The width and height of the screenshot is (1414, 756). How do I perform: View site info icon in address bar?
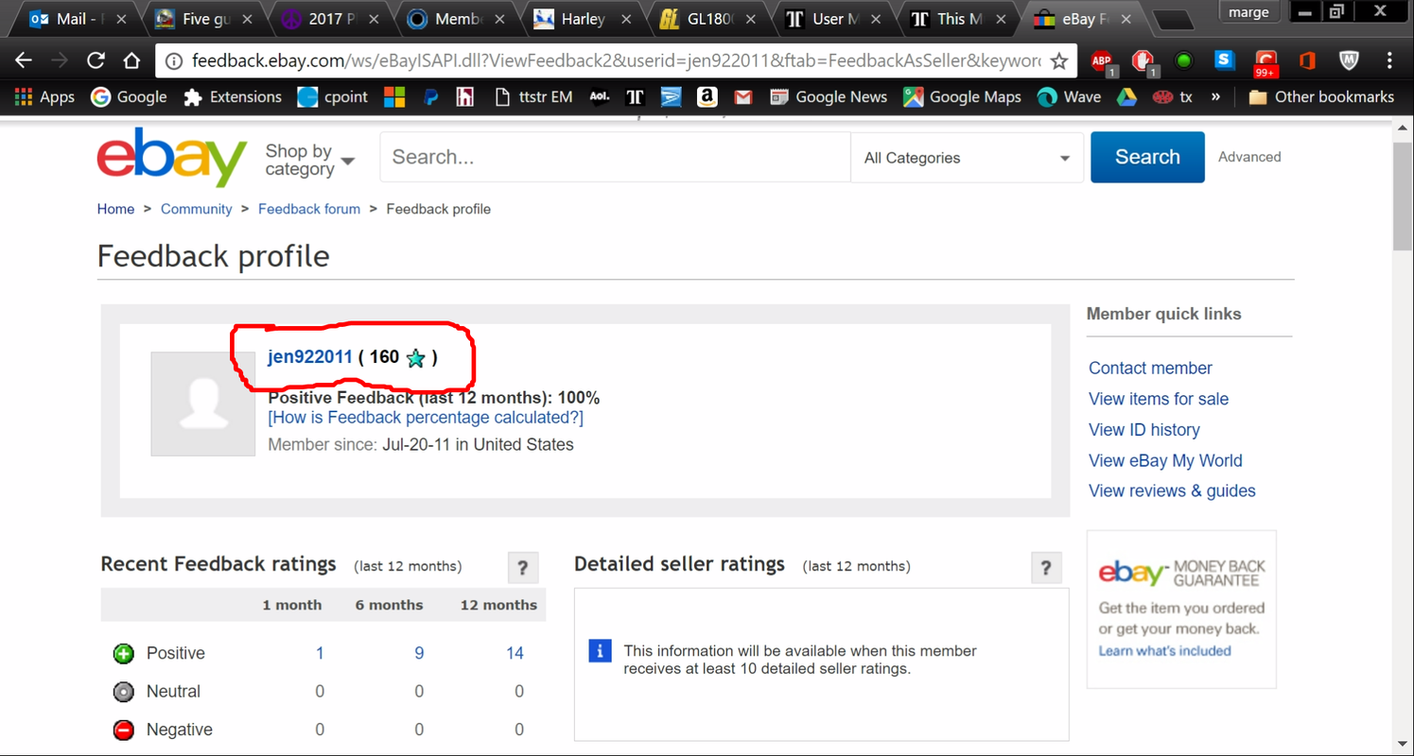173,61
